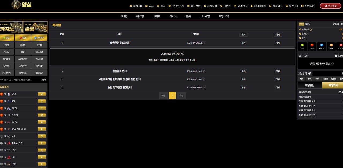Open the 라이브 tab in main navigation
This screenshot has width=343, height=168.
(x=156, y=16)
